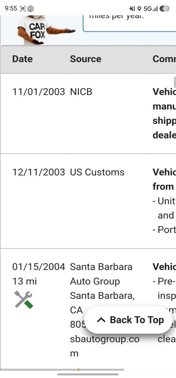The image size is (176, 378).
Task: Tap the battery level indicator
Action: [165, 9]
